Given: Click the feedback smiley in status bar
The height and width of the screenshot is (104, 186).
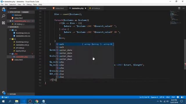Looking at the screenshot, I should point(178,97).
